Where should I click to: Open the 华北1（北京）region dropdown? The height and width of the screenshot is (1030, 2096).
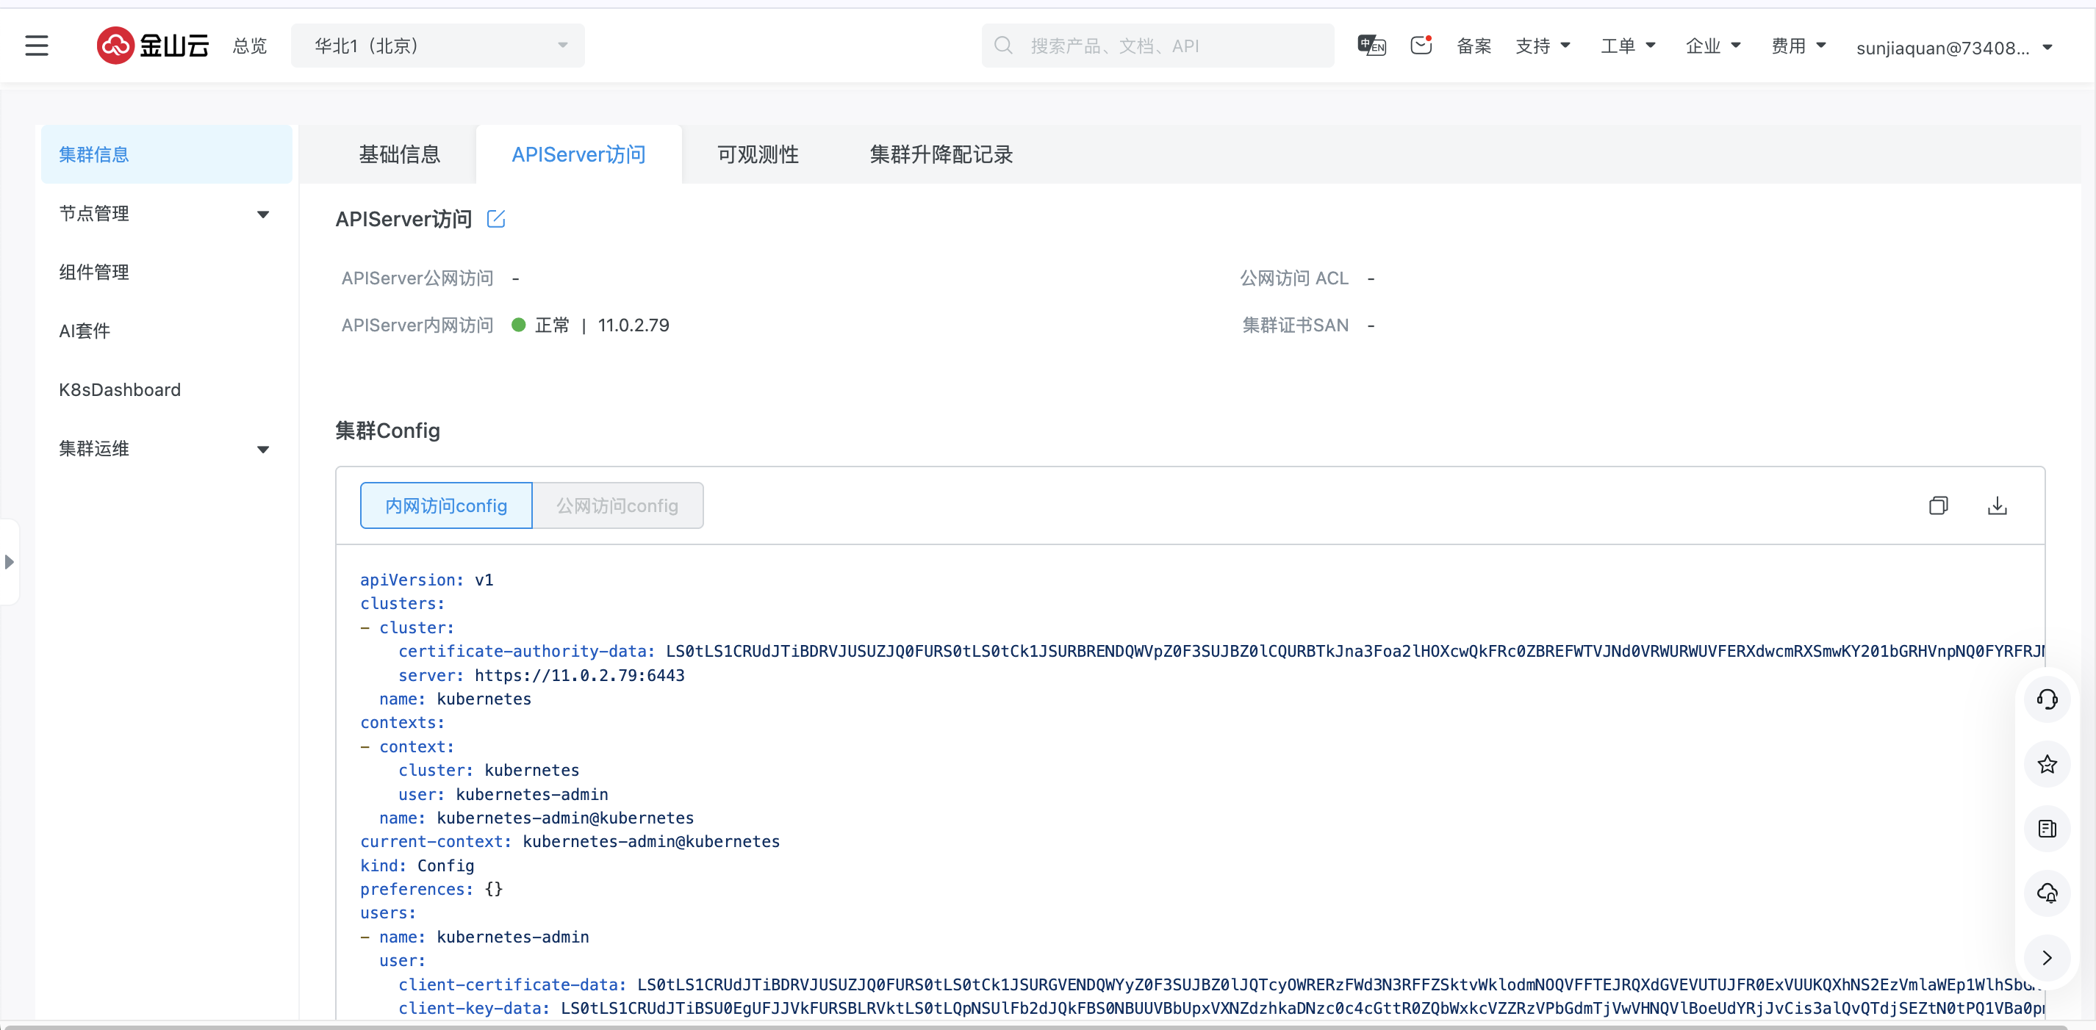[x=438, y=46]
